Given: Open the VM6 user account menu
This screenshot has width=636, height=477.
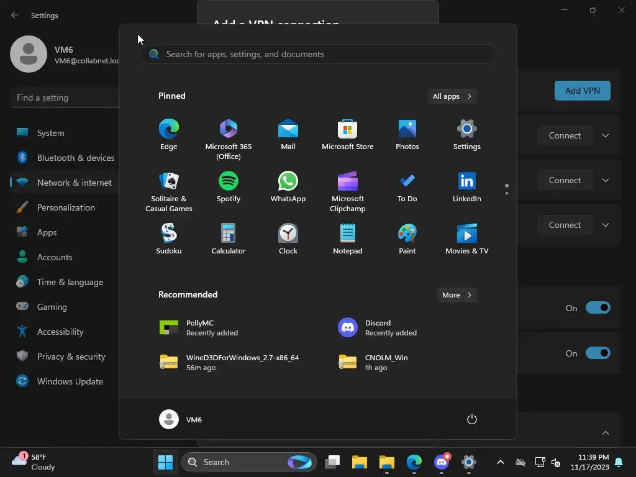Looking at the screenshot, I should [181, 419].
